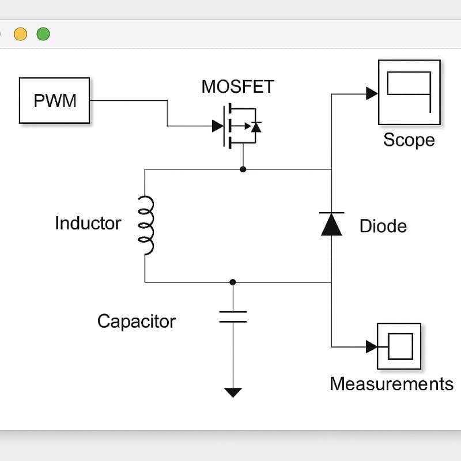The width and height of the screenshot is (461, 461).
Task: Select the Diode text label
Action: pyautogui.click(x=383, y=226)
